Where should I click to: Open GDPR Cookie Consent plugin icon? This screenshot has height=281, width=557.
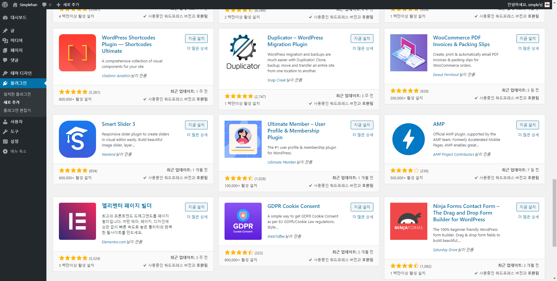[243, 221]
